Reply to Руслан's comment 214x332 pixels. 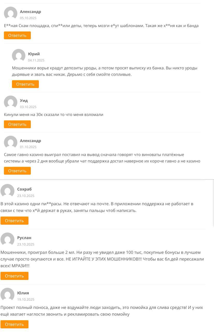[14, 276]
